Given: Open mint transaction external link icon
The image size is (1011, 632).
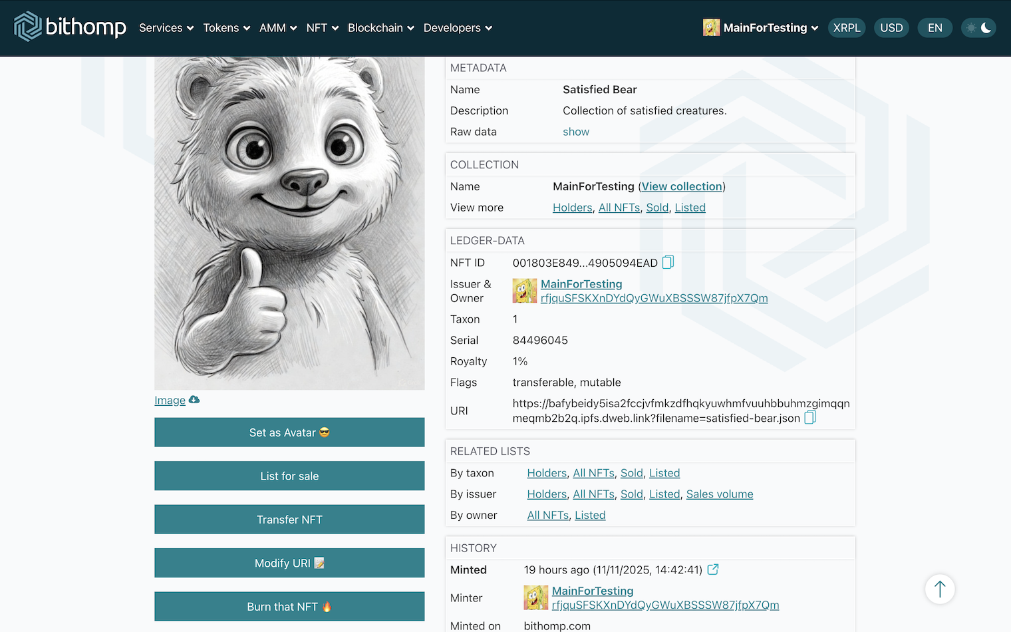Looking at the screenshot, I should (712, 569).
